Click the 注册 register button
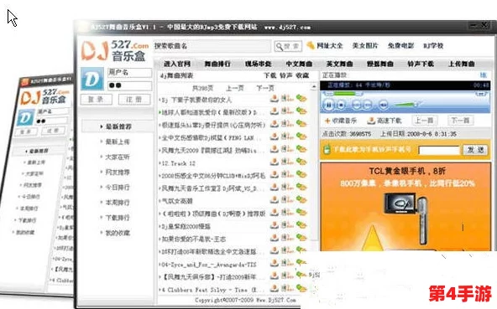 (x=134, y=100)
